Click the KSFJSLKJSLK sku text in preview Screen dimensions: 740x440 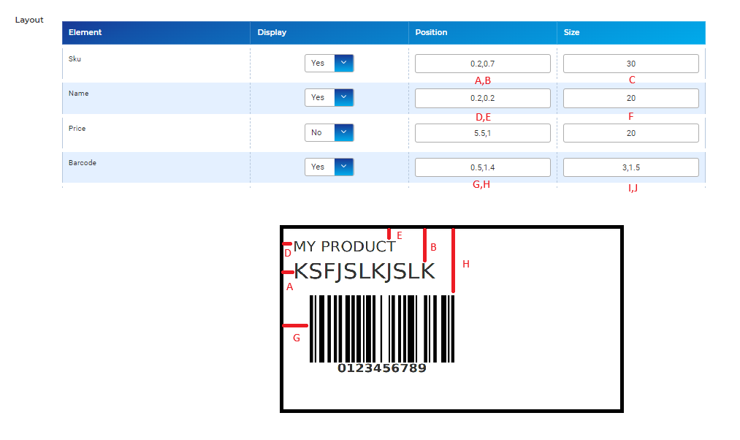tap(364, 271)
